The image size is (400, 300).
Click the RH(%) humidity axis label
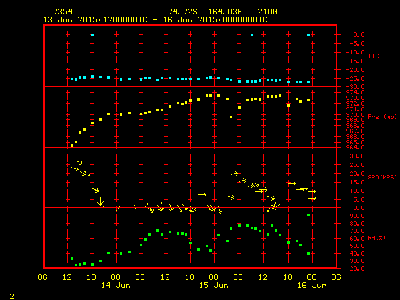click(376, 238)
